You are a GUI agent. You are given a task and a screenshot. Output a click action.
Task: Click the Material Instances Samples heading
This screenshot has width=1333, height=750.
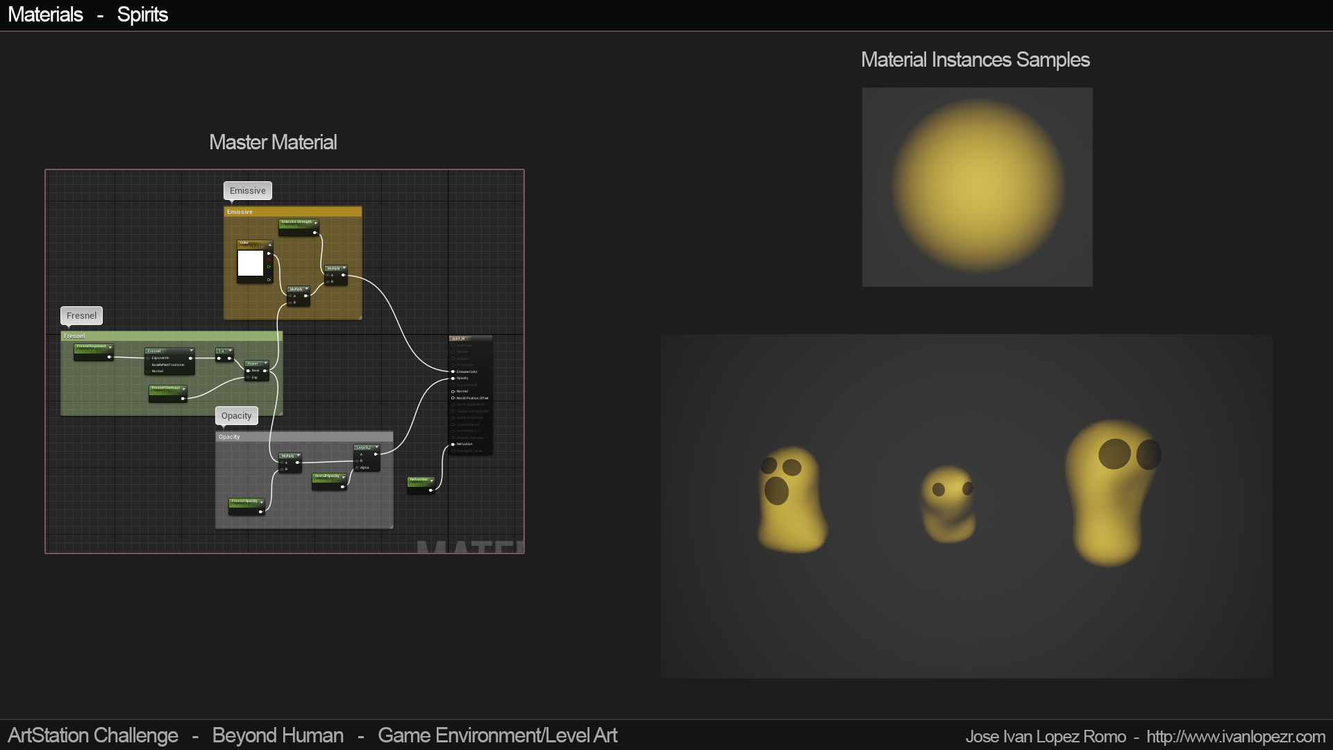coord(975,60)
